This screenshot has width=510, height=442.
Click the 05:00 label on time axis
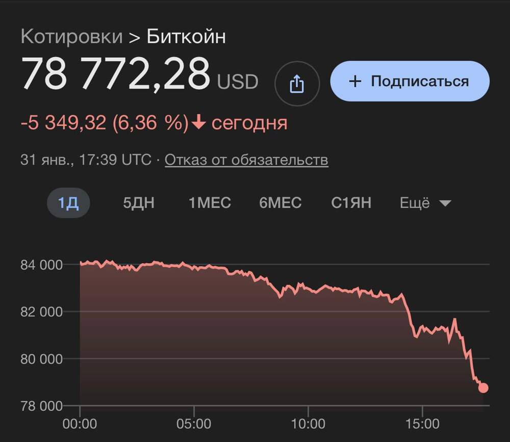pyautogui.click(x=194, y=424)
